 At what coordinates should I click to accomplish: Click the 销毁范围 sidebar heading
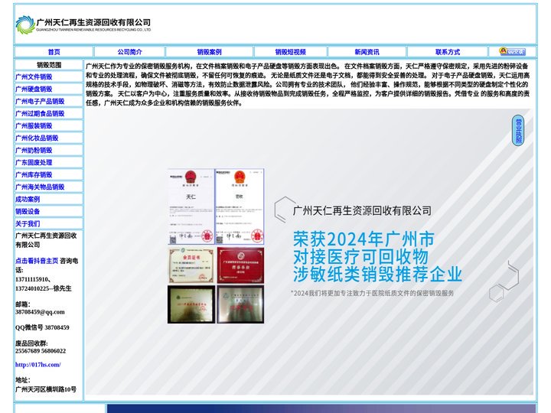tap(49, 65)
